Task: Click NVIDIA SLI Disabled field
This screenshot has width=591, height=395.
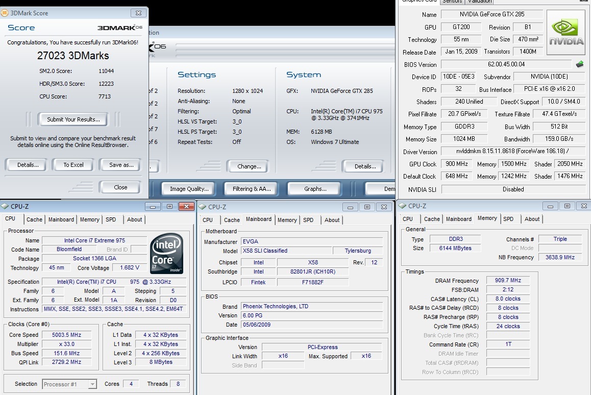Action: (512, 189)
